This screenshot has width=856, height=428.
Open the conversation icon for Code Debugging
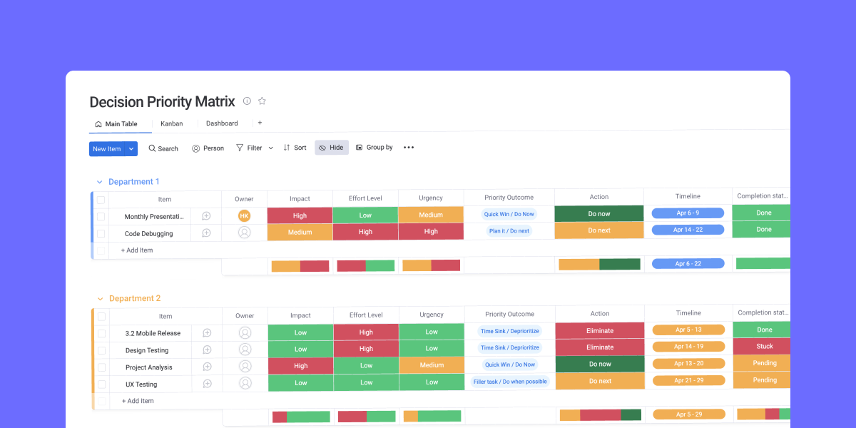pyautogui.click(x=206, y=233)
